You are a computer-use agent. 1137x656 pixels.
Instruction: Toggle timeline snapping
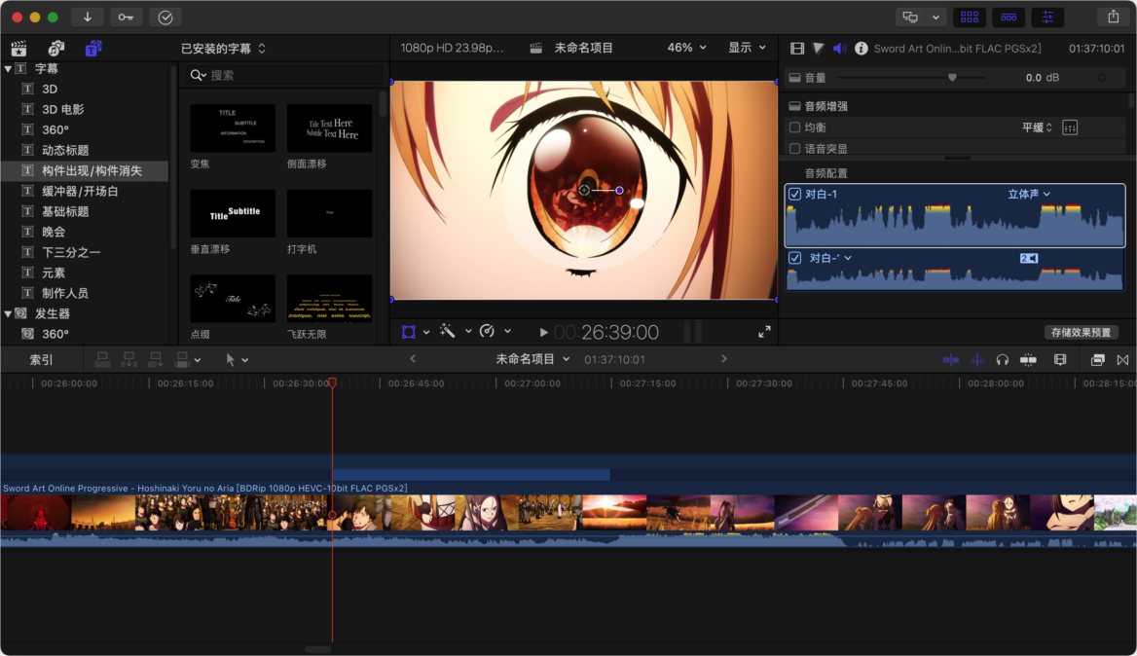tap(1028, 359)
